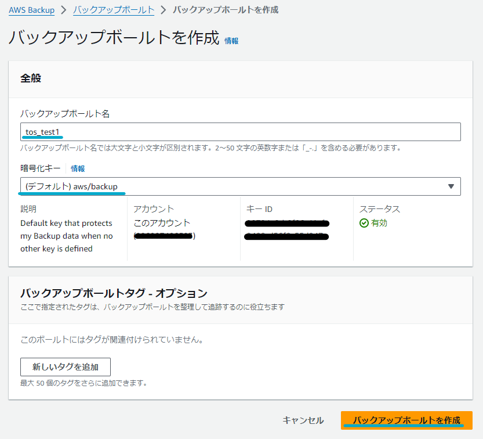This screenshot has width=483, height=439.
Task: Click バックアップボールトタグ - オプション heading
Action: [x=114, y=293]
